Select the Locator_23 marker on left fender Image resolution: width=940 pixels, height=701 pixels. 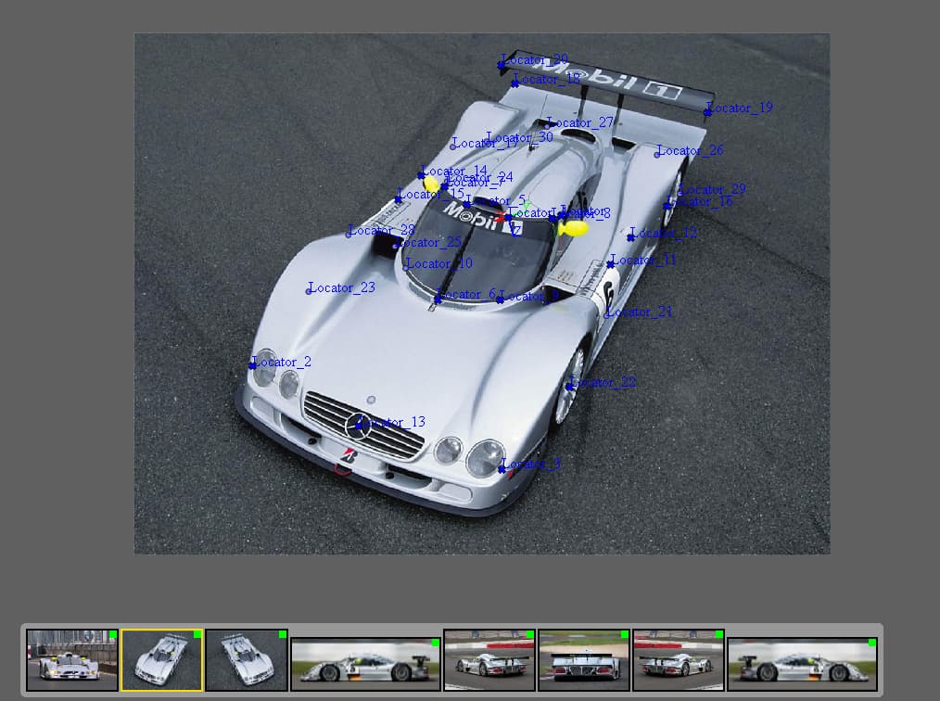pos(310,291)
